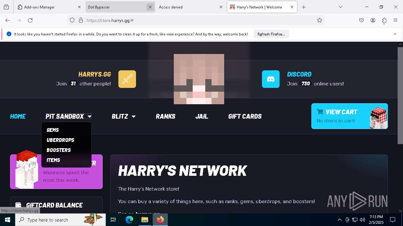Screen dimensions: 403x226
Task: Click the shopping cart icon in View Cart
Action: tap(320, 112)
